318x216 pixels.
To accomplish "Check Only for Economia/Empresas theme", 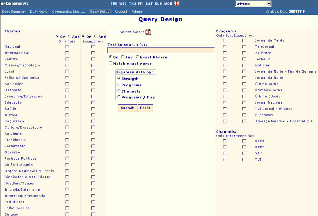I will [67, 96].
